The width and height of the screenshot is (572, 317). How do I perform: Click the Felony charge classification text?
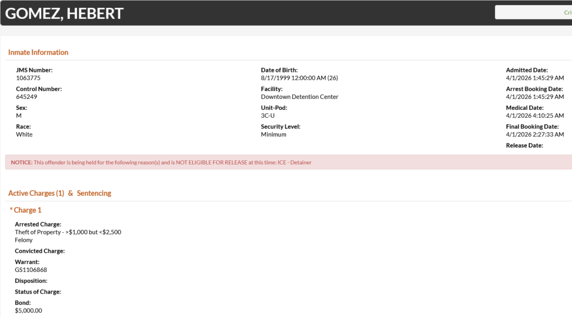click(x=23, y=240)
